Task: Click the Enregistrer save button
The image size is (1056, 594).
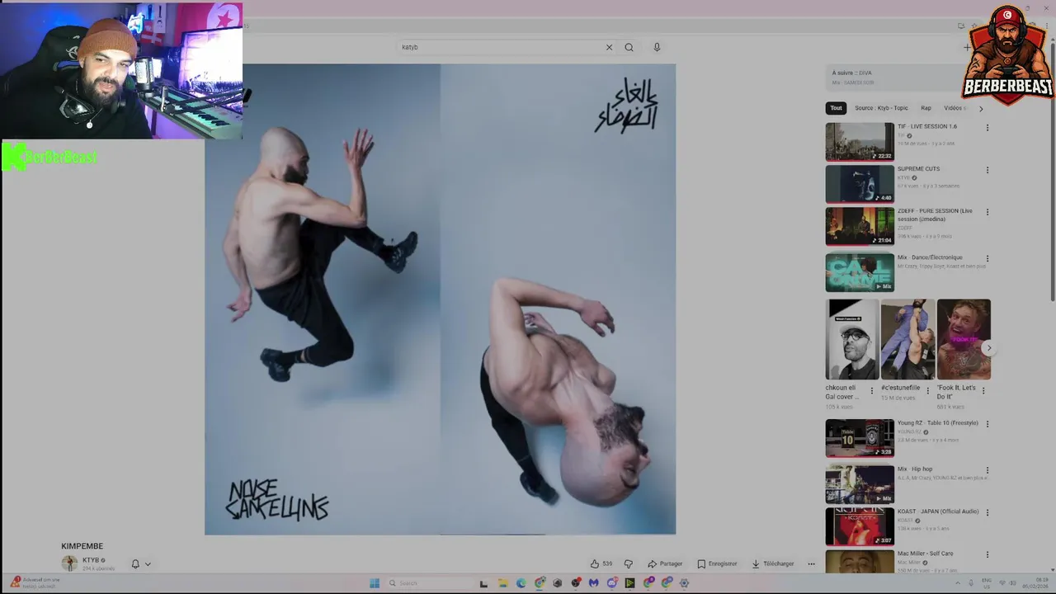Action: click(x=717, y=563)
